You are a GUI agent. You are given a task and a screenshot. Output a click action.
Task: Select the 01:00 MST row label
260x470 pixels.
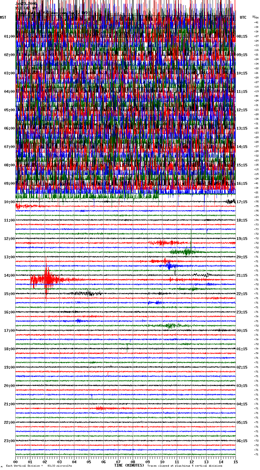click(x=9, y=36)
